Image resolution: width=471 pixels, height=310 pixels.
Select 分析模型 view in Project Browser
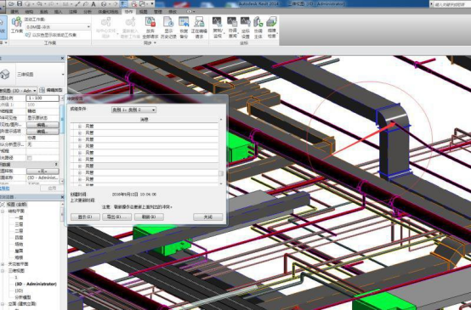[x=23, y=297]
